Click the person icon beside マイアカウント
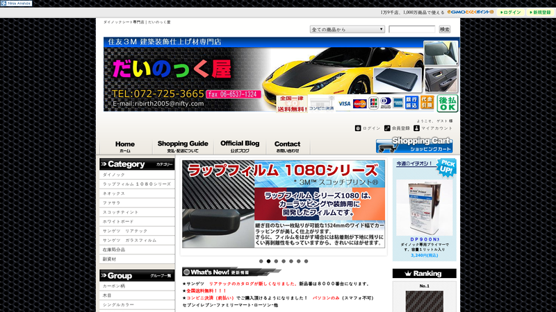This screenshot has width=556, height=312. pyautogui.click(x=416, y=128)
